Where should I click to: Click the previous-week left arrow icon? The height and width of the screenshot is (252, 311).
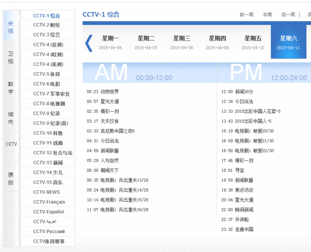coord(89,43)
